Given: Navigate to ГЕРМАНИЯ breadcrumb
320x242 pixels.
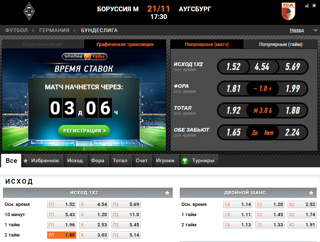Looking at the screenshot, I should [54, 30].
